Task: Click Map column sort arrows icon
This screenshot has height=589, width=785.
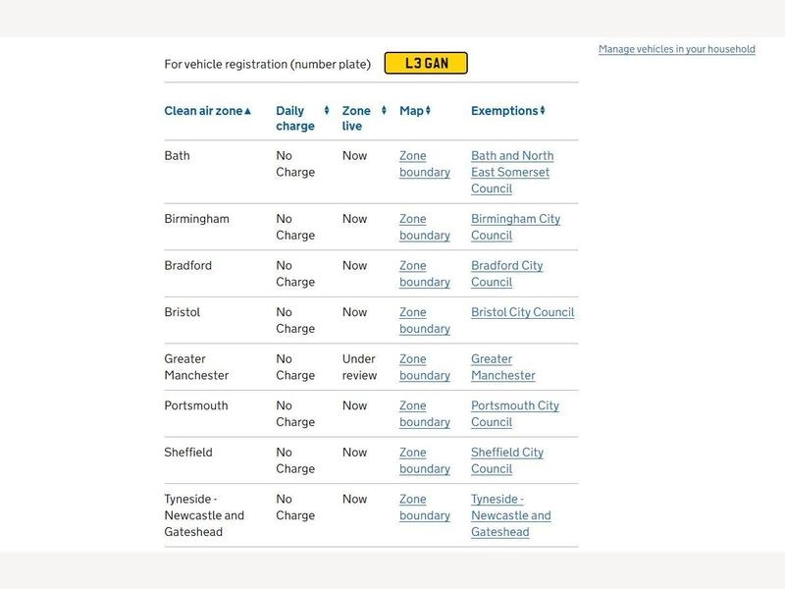Action: pos(428,110)
